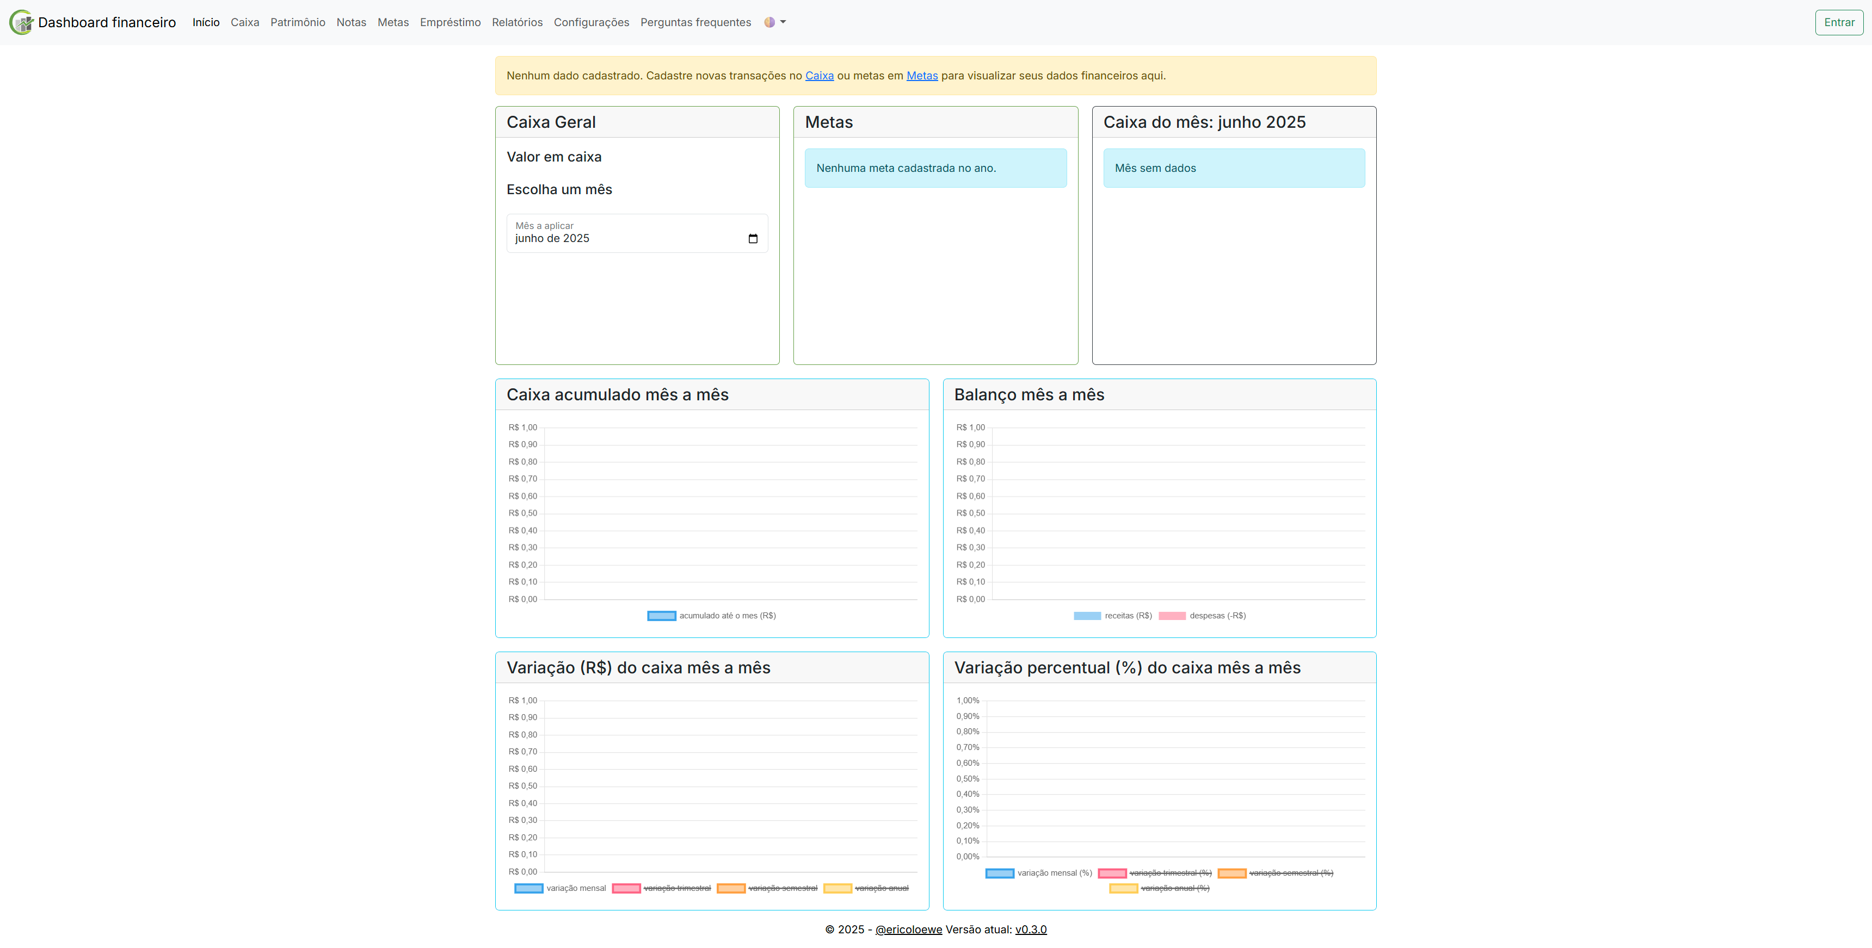This screenshot has height=948, width=1872.
Task: Follow the Metas link in the alert banner
Action: click(x=922, y=76)
